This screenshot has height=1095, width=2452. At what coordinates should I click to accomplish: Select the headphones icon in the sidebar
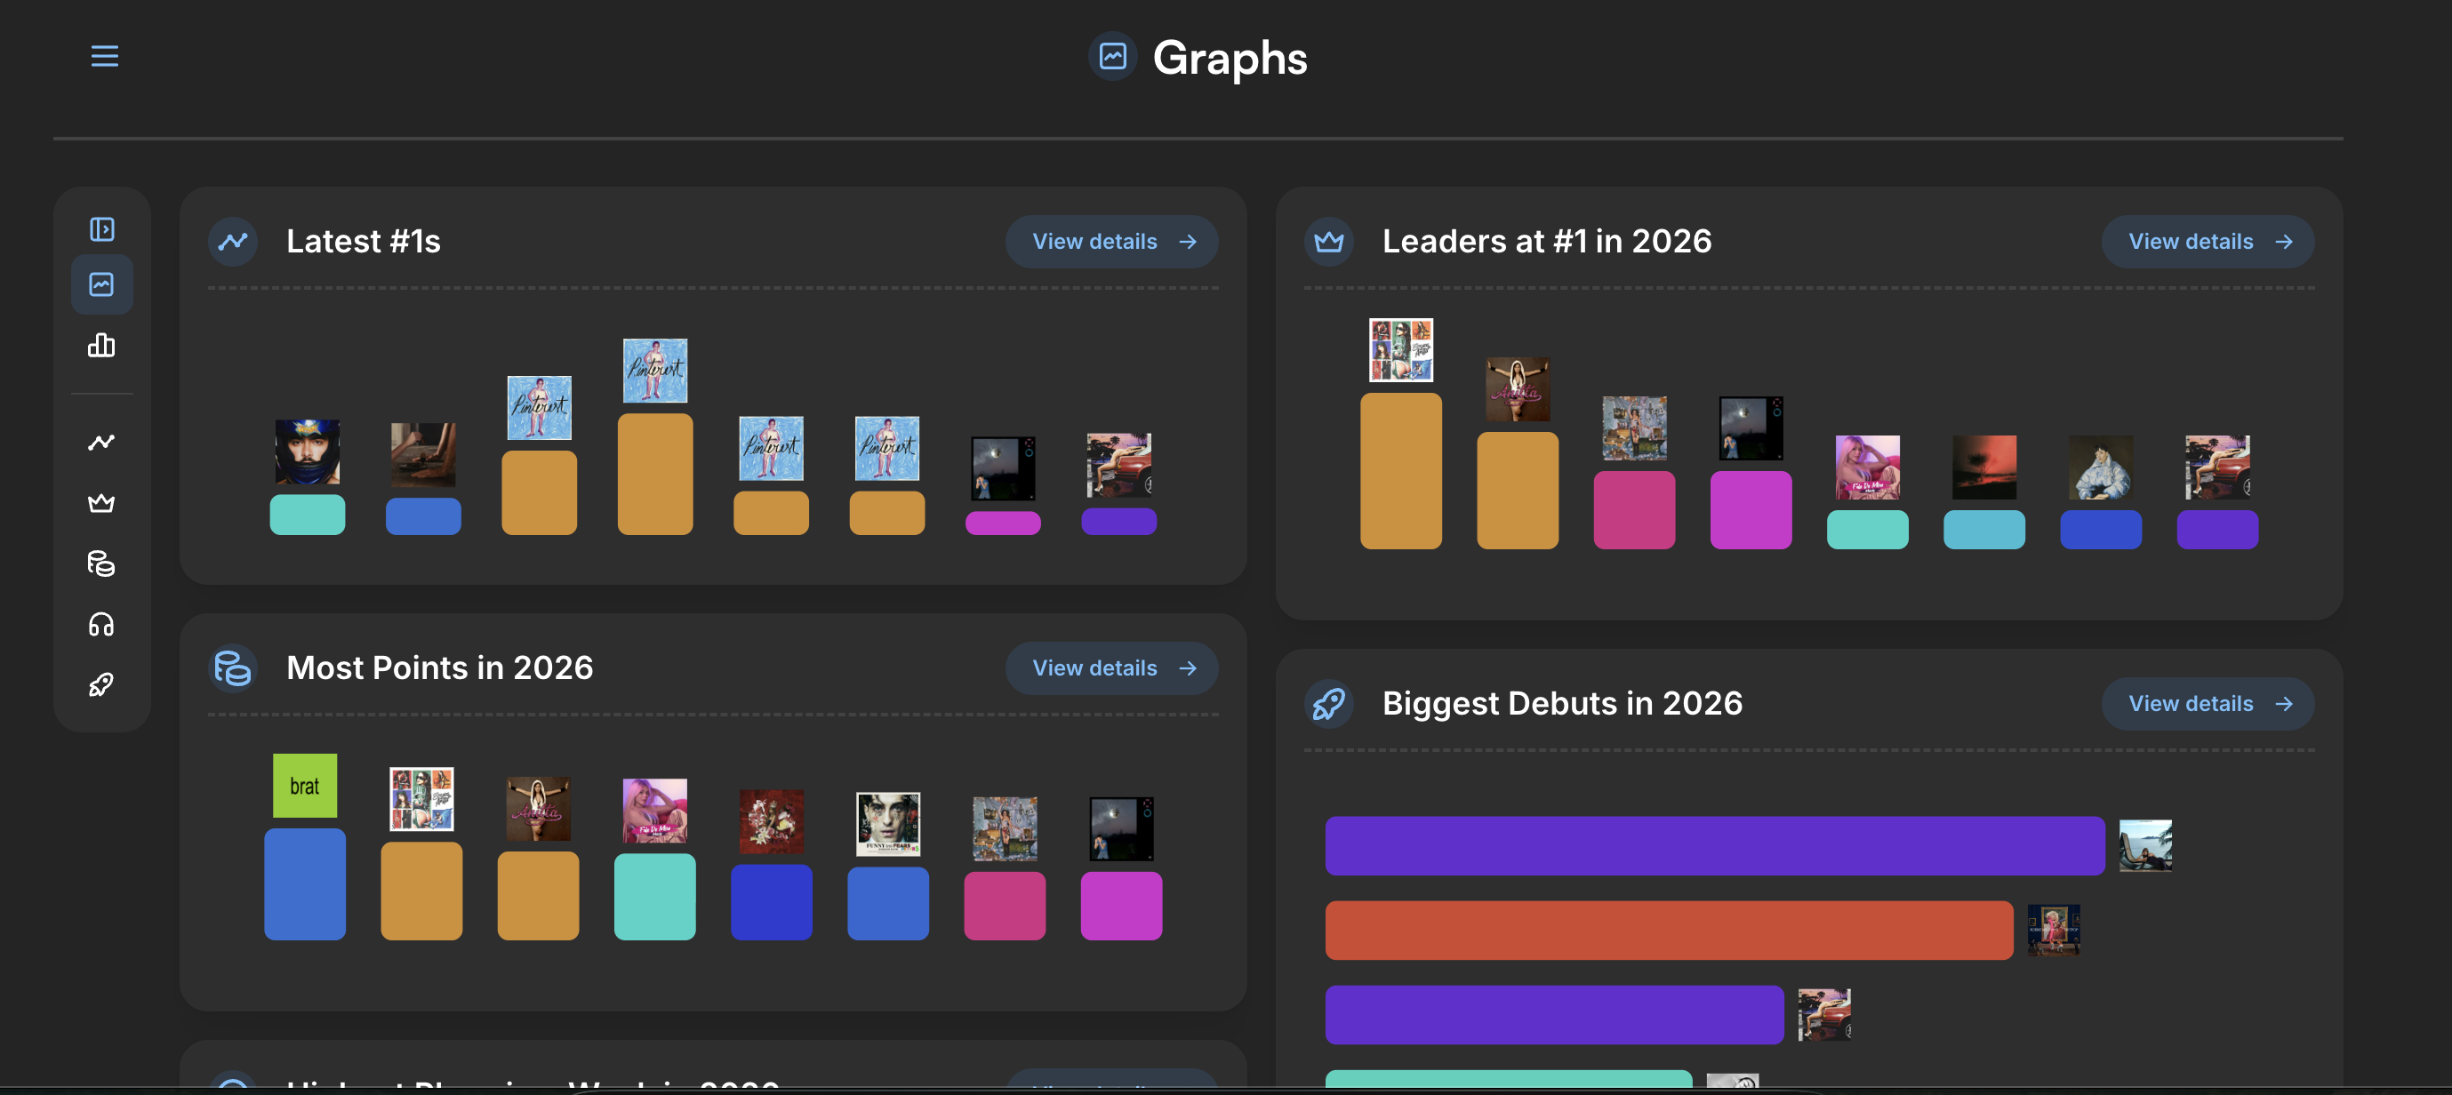pyautogui.click(x=102, y=625)
